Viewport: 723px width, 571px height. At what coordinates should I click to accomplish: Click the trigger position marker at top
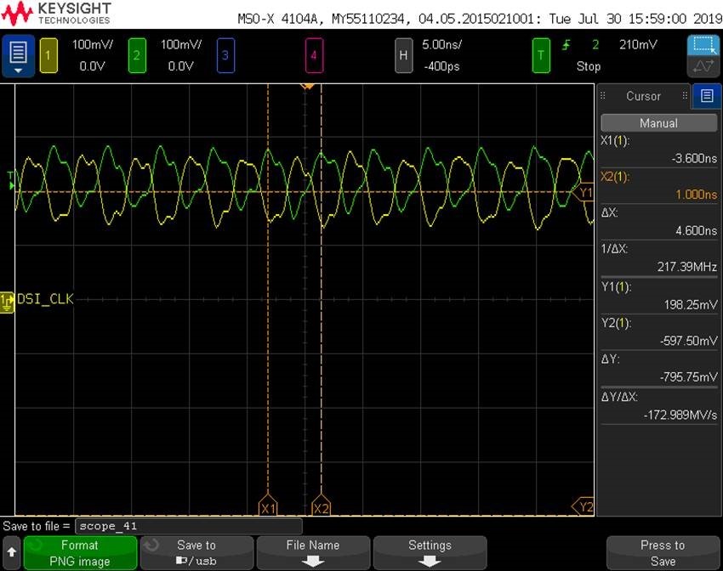308,86
